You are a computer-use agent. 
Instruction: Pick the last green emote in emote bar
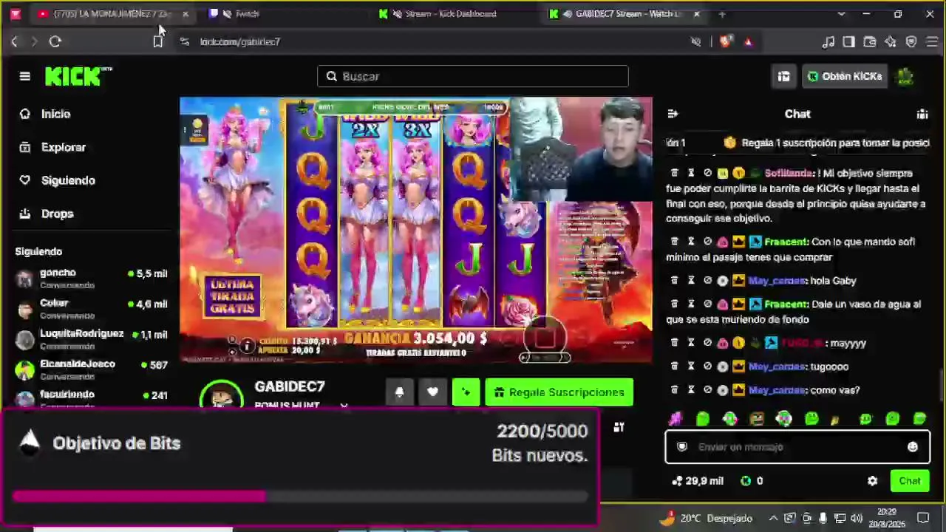pos(919,420)
